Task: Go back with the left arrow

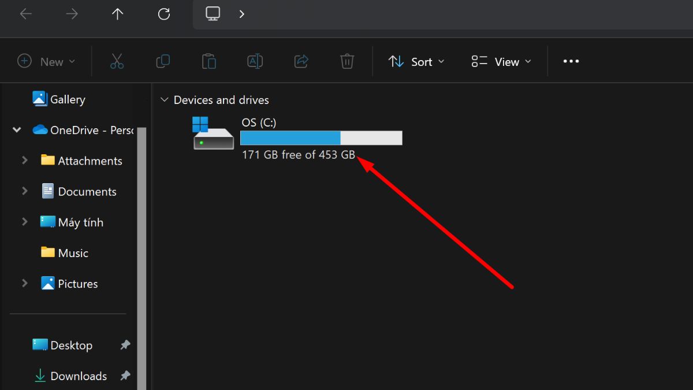Action: point(25,14)
